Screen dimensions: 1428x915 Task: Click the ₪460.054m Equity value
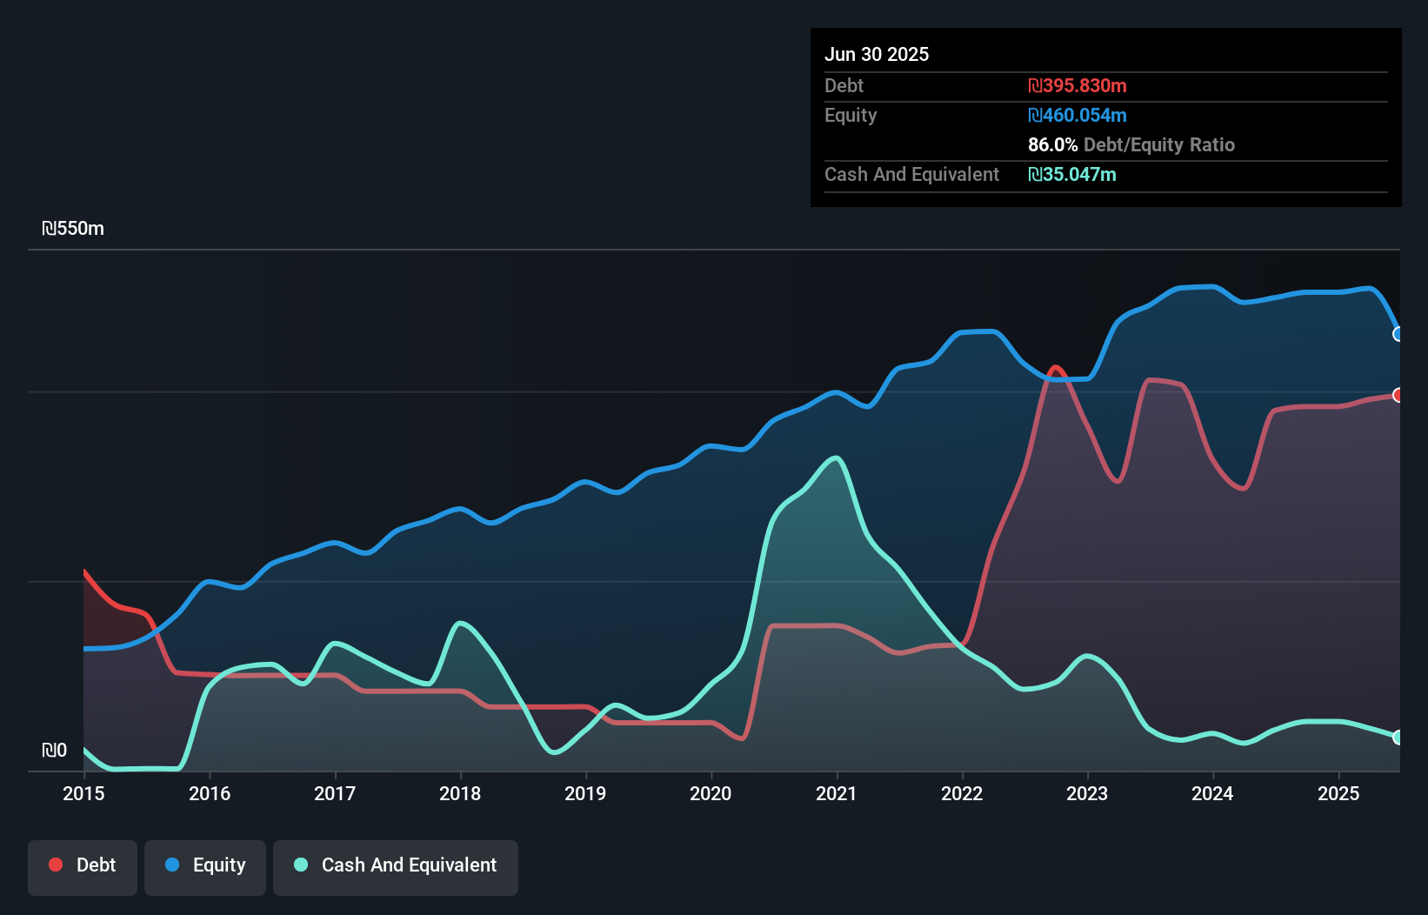(x=1078, y=115)
